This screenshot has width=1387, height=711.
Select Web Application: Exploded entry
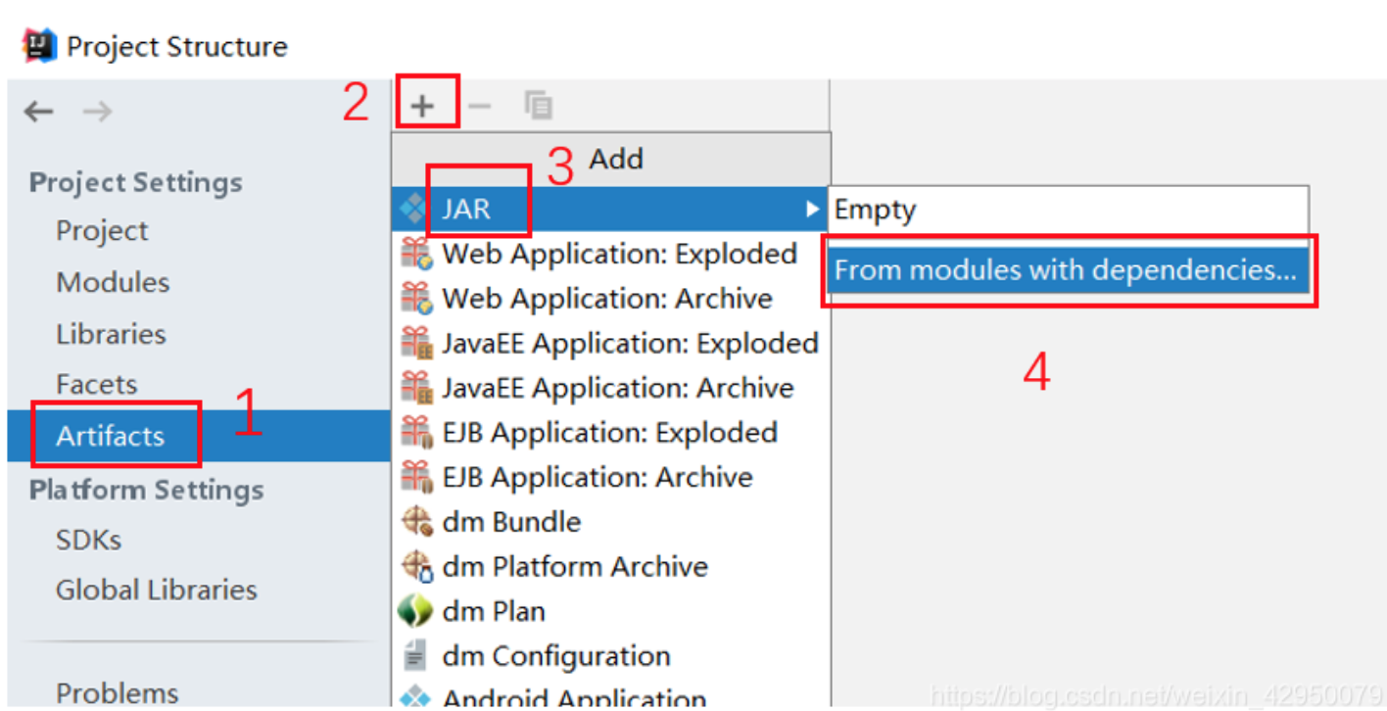[x=619, y=255]
